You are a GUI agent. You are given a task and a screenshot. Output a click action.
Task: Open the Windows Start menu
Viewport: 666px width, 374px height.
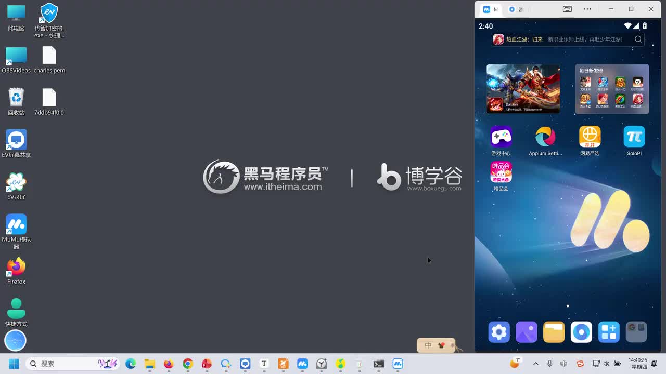click(14, 364)
